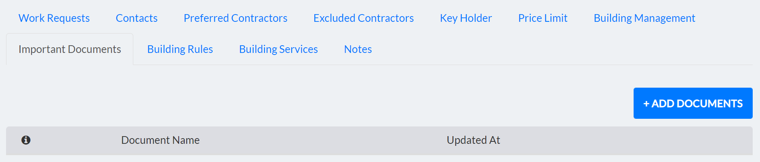Image resolution: width=760 pixels, height=162 pixels.
Task: Open the Preferred Contractors tab
Action: 235,18
